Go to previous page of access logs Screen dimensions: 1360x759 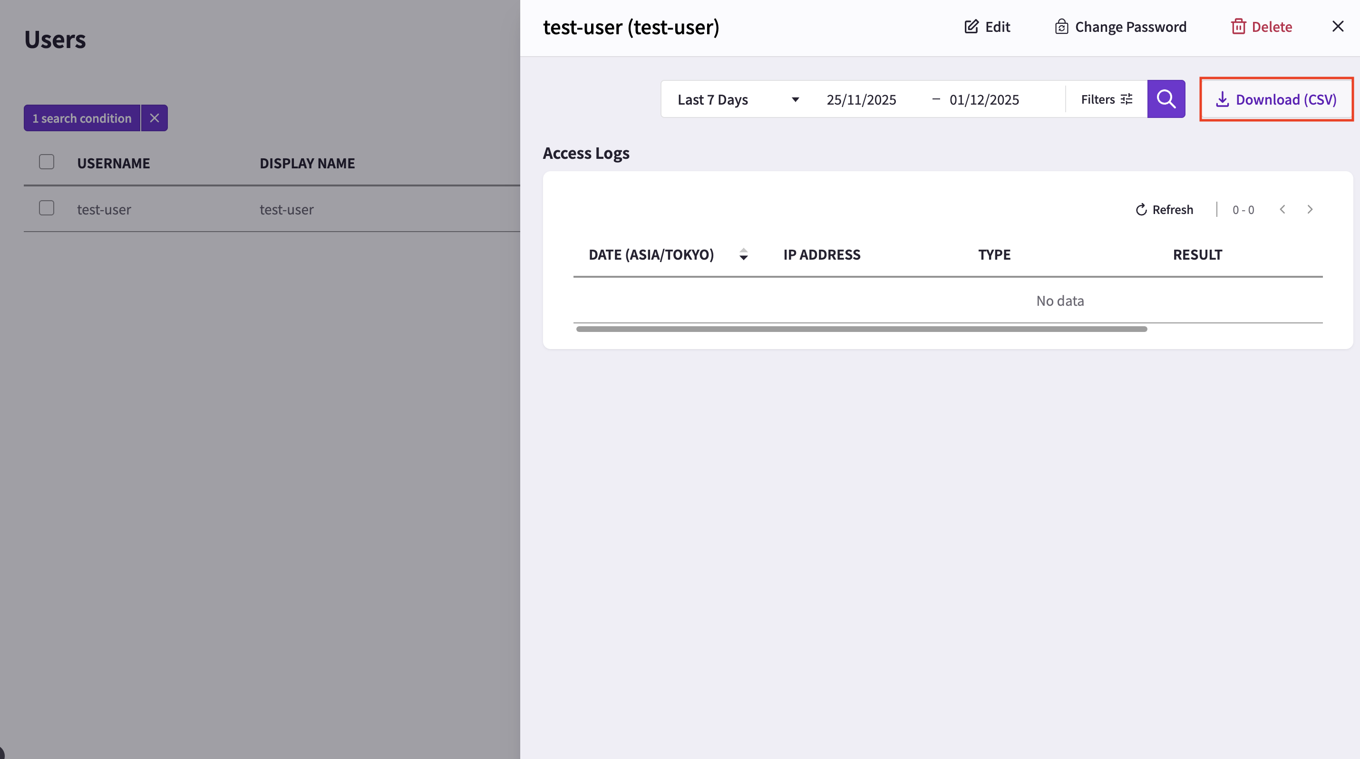coord(1282,210)
